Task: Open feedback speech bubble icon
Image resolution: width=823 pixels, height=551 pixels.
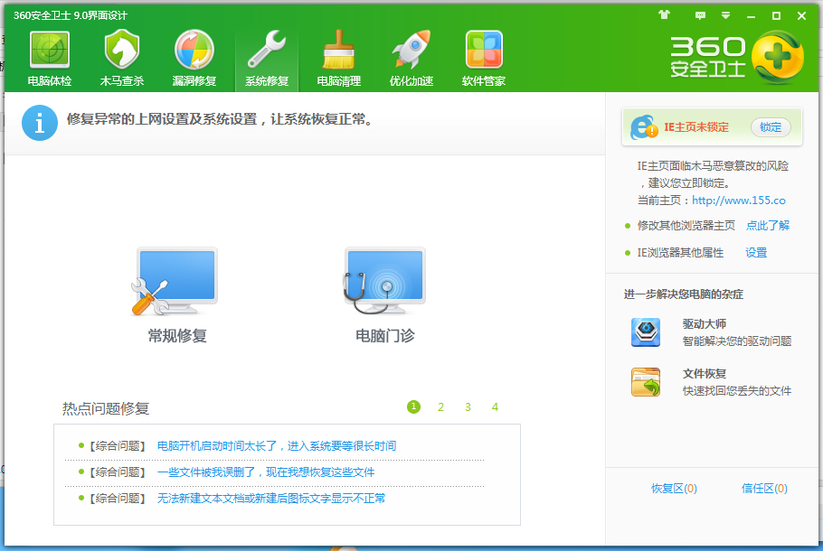Action: point(700,15)
